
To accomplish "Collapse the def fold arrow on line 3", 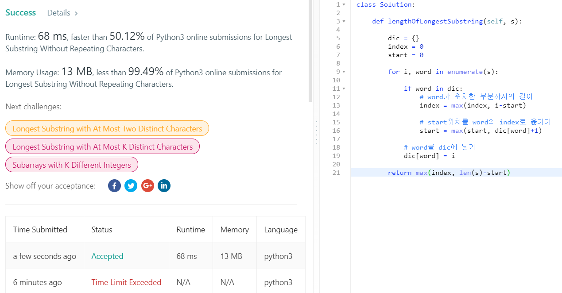I will pos(344,21).
